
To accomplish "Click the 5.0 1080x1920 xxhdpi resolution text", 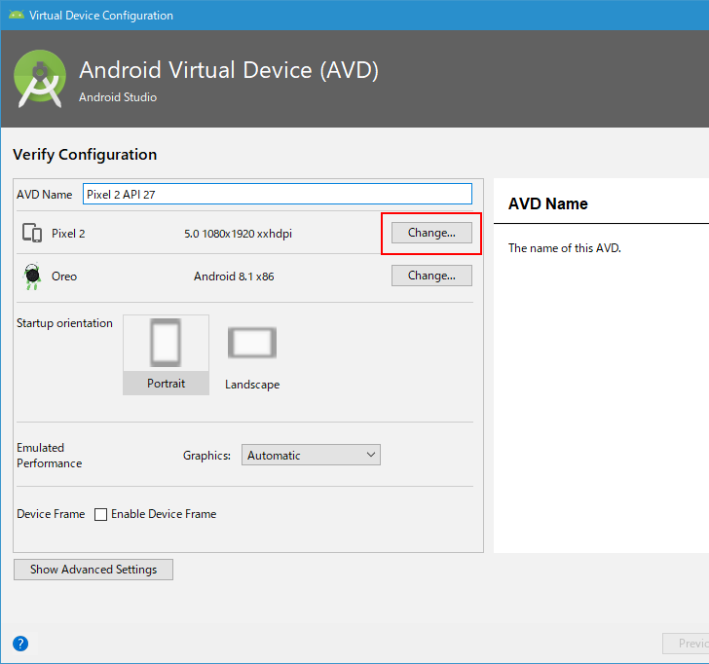I will point(238,234).
